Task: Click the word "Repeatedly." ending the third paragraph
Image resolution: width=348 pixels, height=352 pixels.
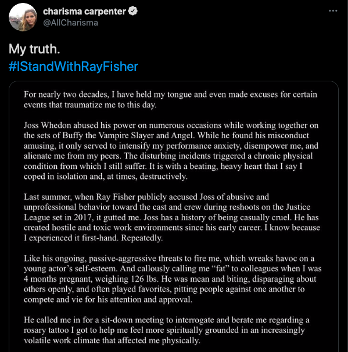Action: pyautogui.click(x=142, y=238)
